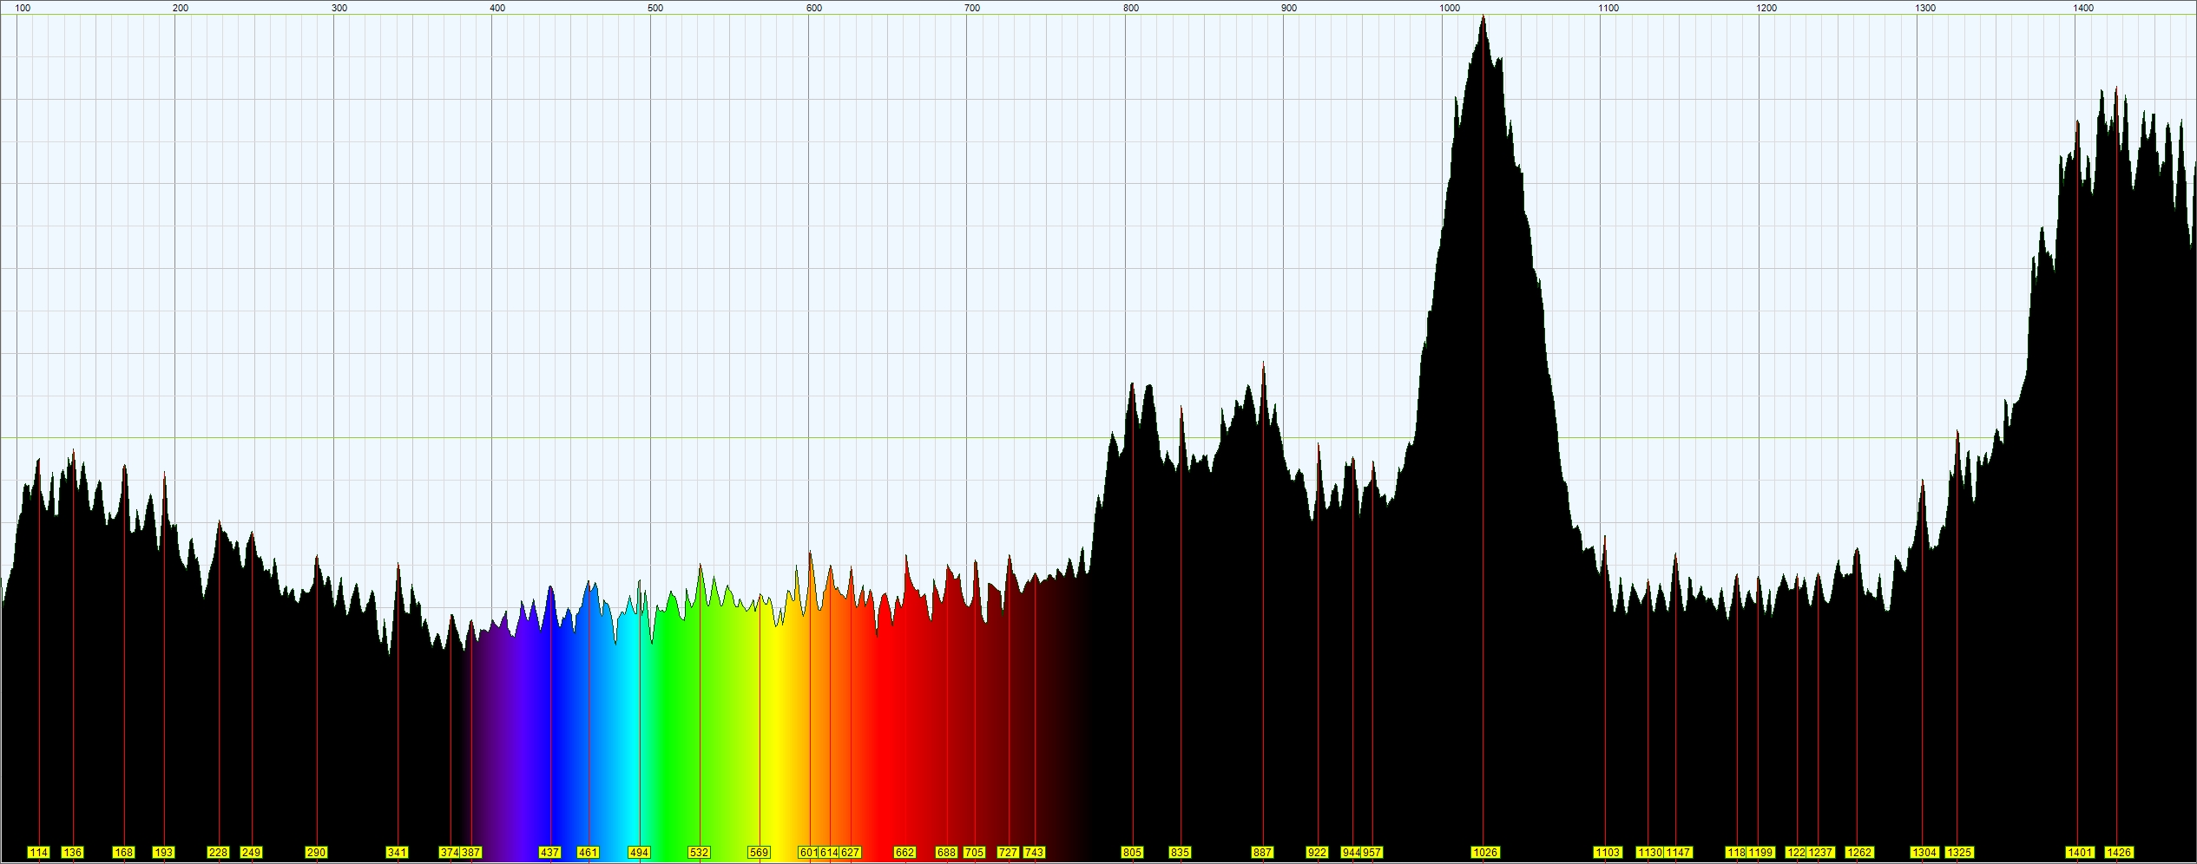Click the 1103 peak label

coord(1608,853)
